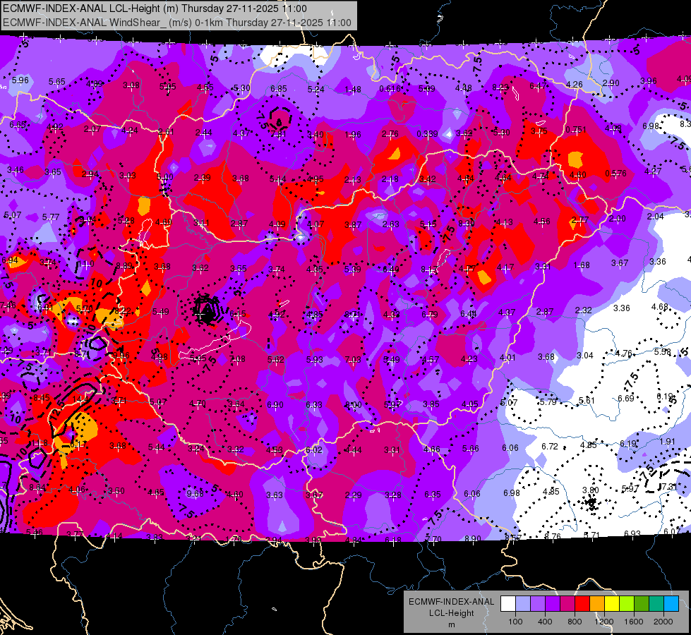Image resolution: width=691 pixels, height=635 pixels.
Task: Click the wind shear value 1.48
Action: [353, 90]
